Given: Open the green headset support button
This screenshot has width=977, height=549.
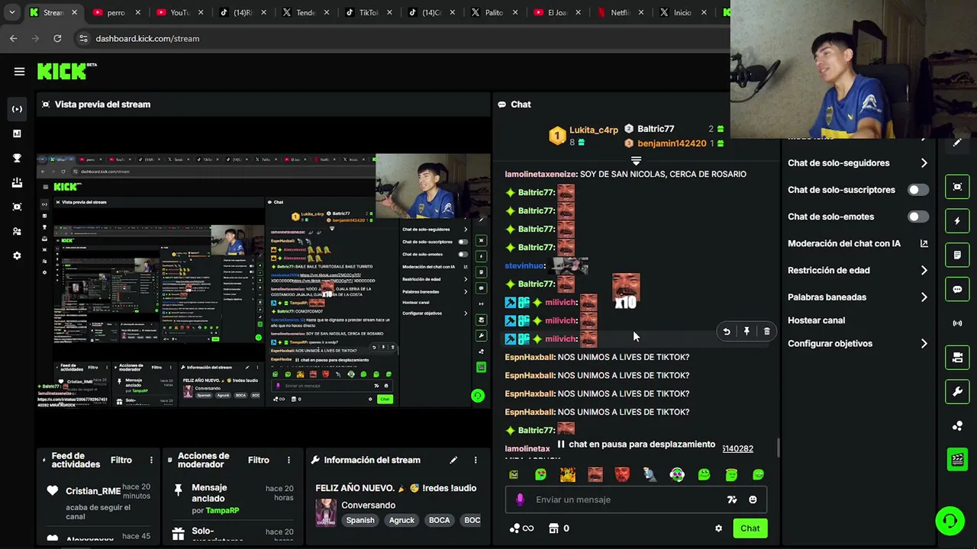Looking at the screenshot, I should tap(950, 521).
